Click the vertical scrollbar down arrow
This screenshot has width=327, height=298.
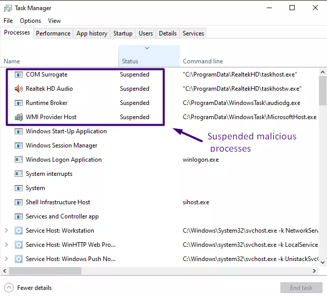point(322,263)
